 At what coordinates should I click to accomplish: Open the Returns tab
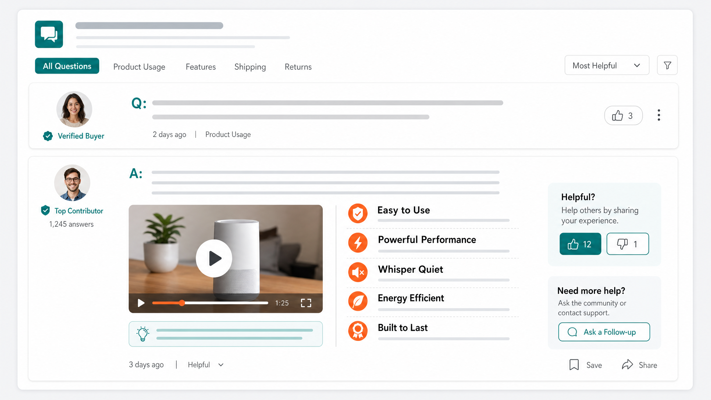pyautogui.click(x=298, y=67)
